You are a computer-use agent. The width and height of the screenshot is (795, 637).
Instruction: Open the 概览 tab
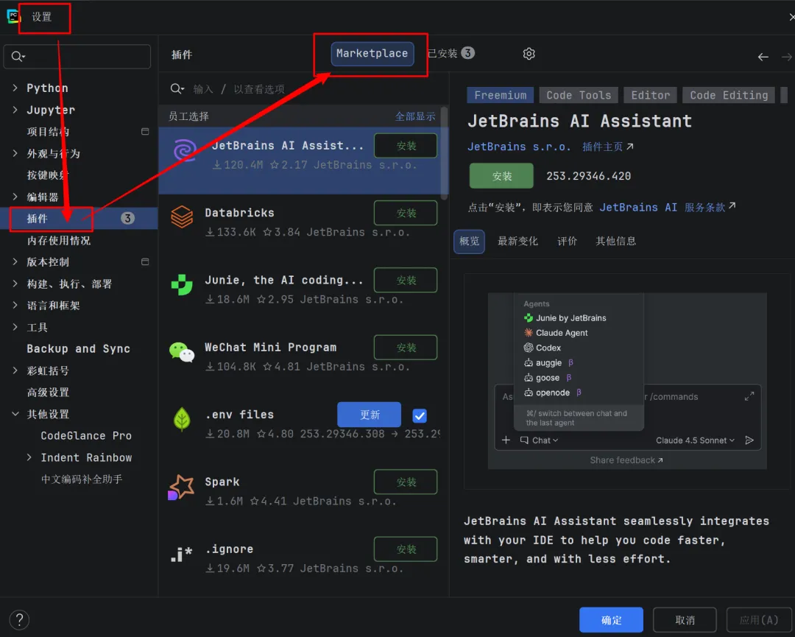pos(469,241)
